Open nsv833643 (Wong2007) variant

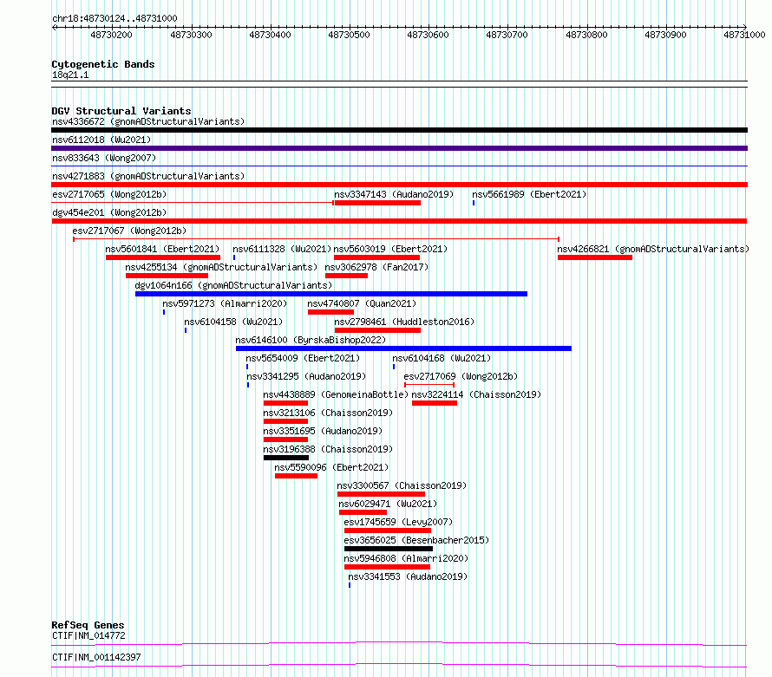tap(104, 158)
